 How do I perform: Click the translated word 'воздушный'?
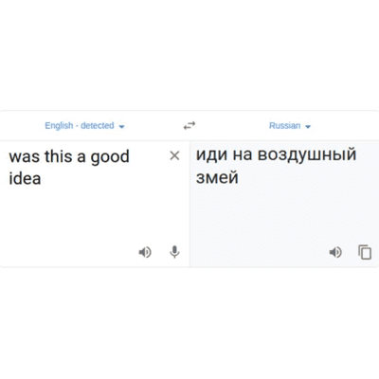pyautogui.click(x=307, y=155)
